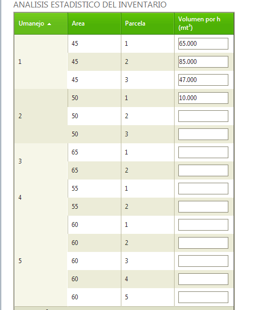Edit volume field containing 65.000

(x=203, y=44)
